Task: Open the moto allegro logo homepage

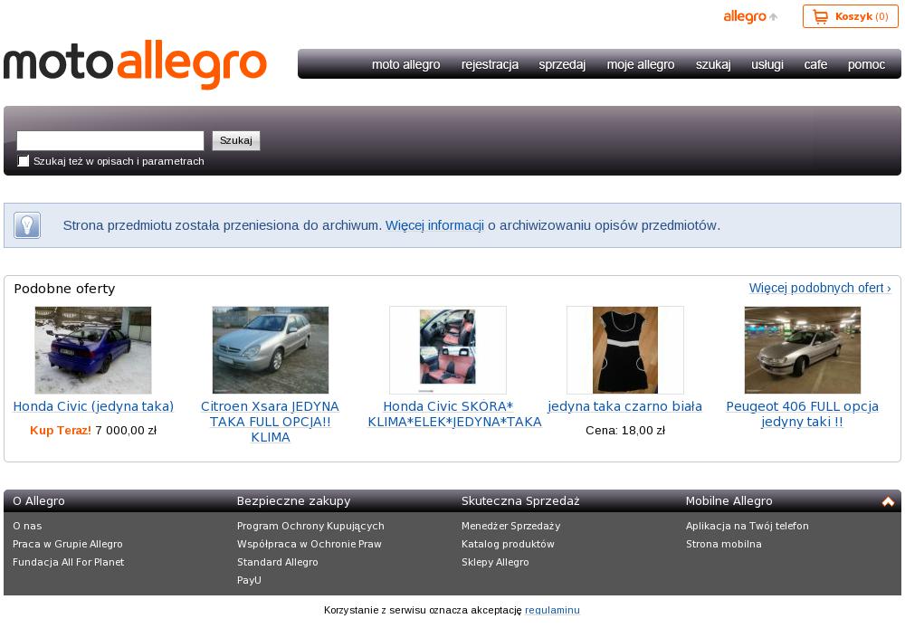Action: click(x=135, y=64)
